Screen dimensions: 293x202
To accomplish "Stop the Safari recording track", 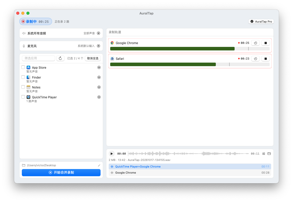I will coord(266,59).
